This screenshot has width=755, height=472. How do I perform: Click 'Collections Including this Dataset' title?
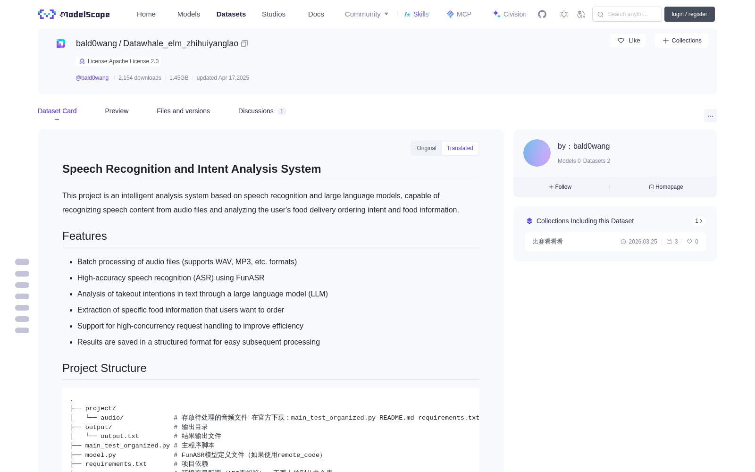click(x=585, y=221)
